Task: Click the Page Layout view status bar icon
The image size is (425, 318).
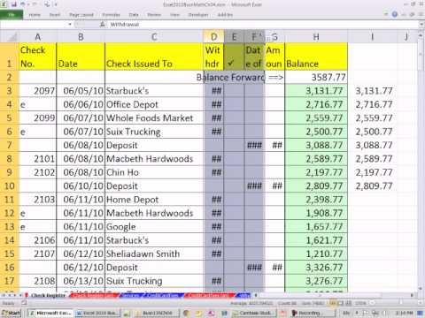Action: click(341, 303)
